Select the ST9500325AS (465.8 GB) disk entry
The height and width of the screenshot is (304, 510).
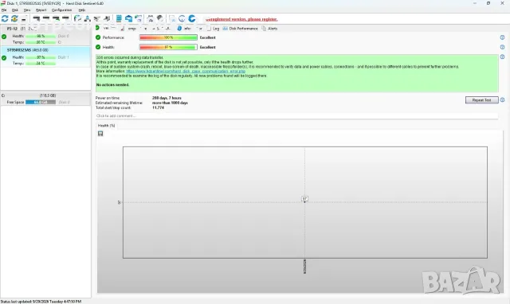coord(45,57)
